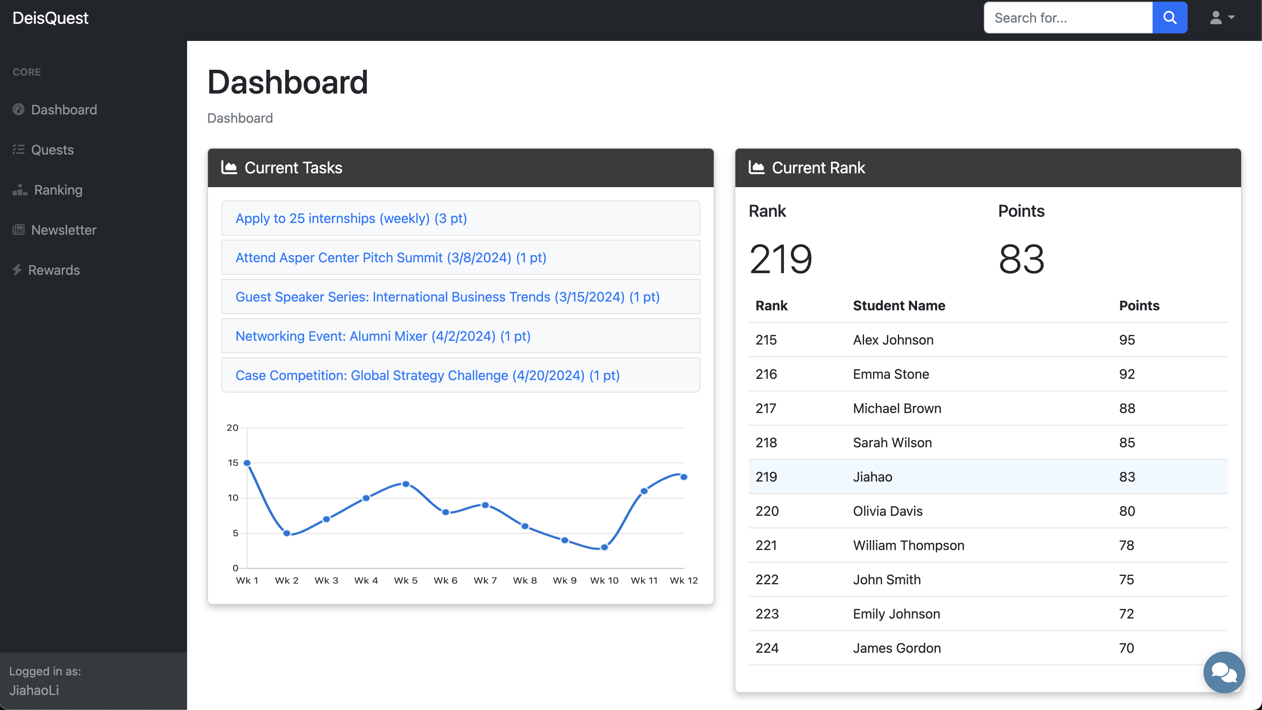1262x710 pixels.
Task: Go to the Quests menu item
Action: pos(53,150)
